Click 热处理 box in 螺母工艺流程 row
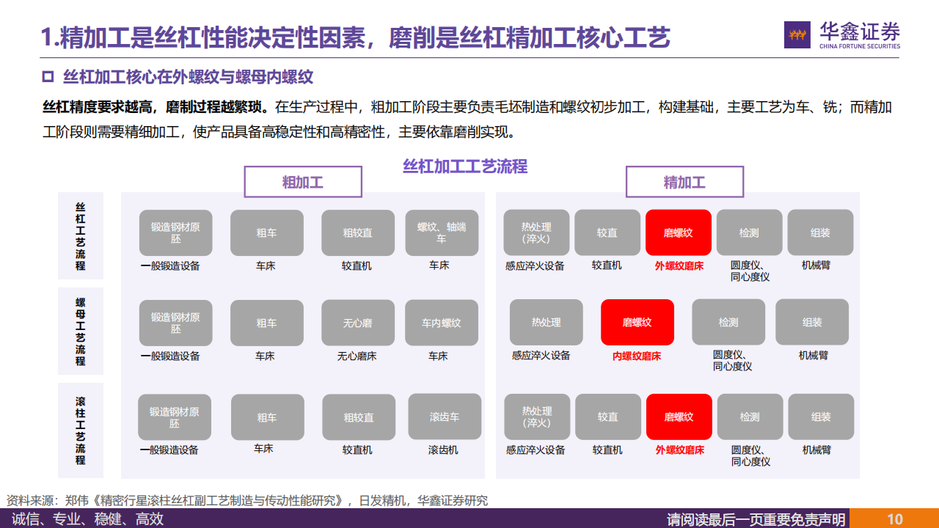Screen dimensions: 939x528 [547, 322]
